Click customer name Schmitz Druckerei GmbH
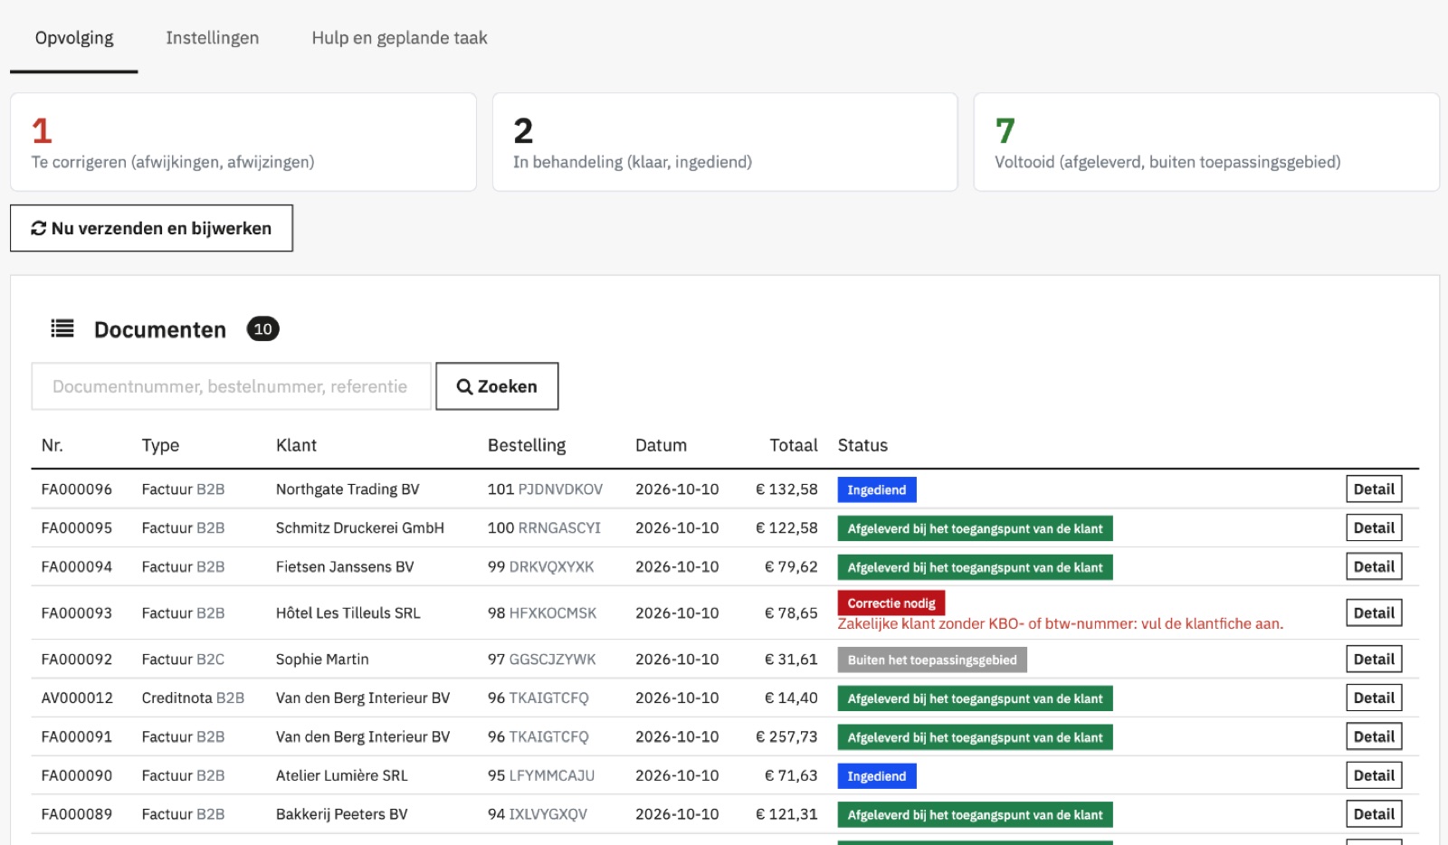Image resolution: width=1448 pixels, height=845 pixels. click(360, 528)
